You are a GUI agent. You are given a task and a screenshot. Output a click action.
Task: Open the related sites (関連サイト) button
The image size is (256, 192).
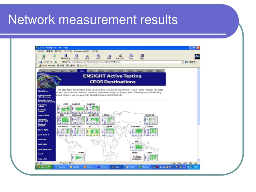(191, 62)
